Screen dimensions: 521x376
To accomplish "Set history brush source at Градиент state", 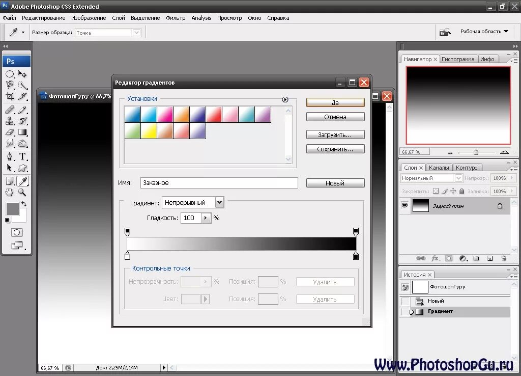I will (x=406, y=312).
